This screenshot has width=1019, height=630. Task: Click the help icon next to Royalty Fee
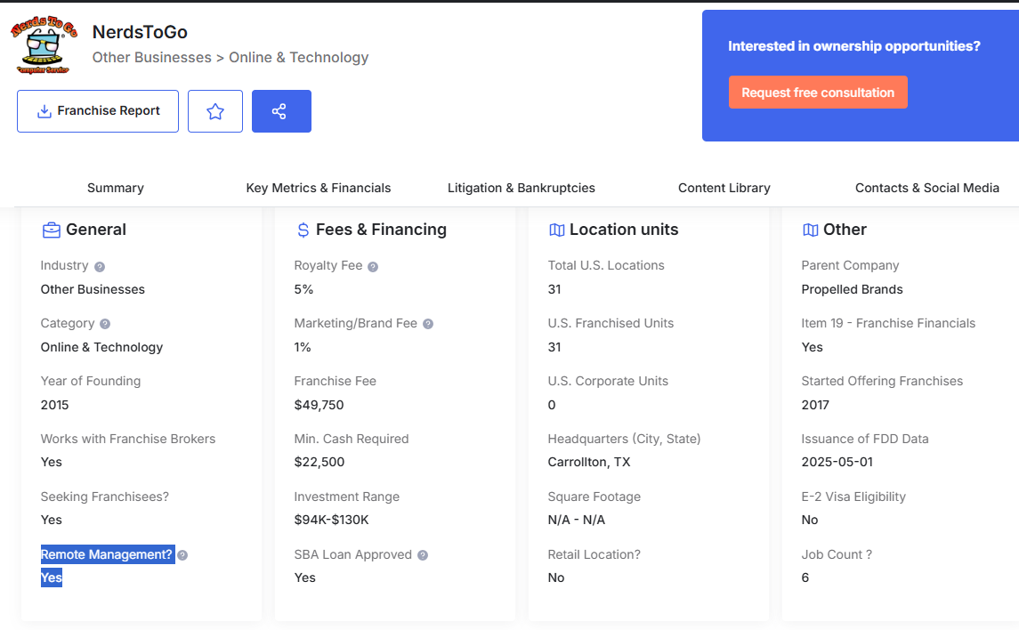click(x=373, y=266)
